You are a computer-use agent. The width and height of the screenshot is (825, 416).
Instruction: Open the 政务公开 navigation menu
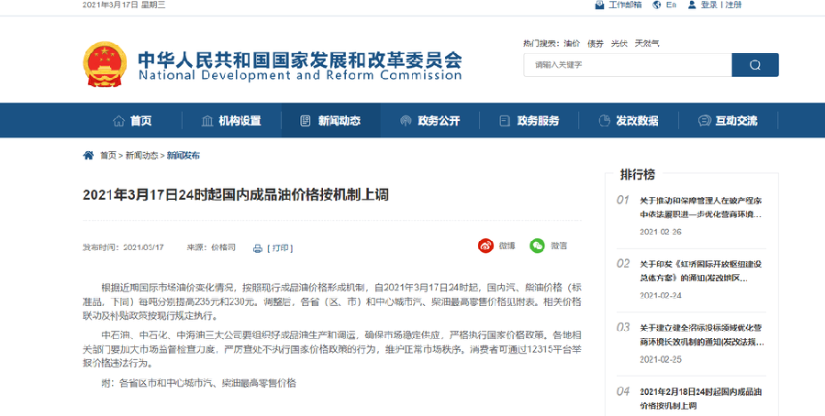429,121
